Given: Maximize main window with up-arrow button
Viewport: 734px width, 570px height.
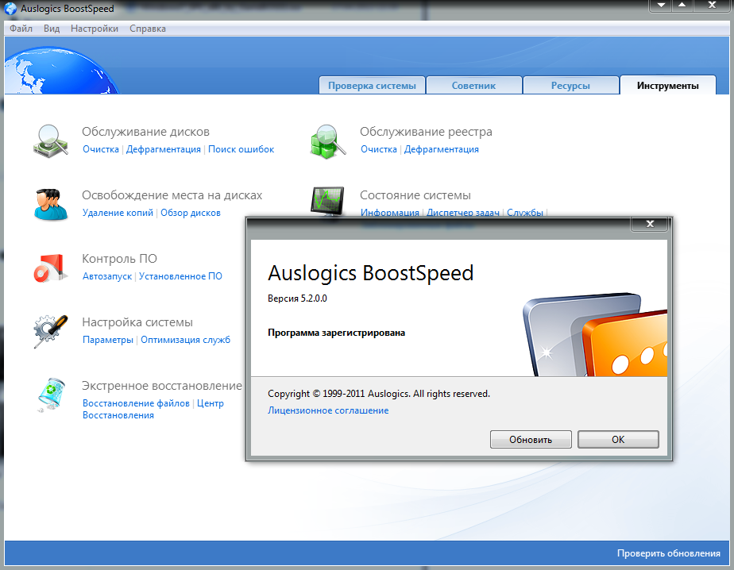Looking at the screenshot, I should pyautogui.click(x=682, y=5).
